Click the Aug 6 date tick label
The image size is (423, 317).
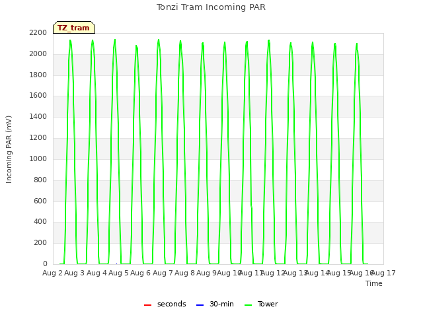(x=140, y=273)
